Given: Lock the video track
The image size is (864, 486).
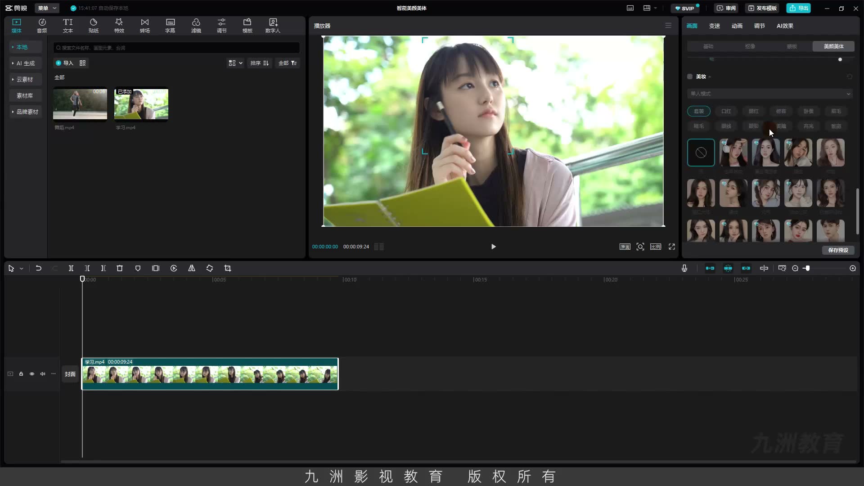Looking at the screenshot, I should (21, 374).
